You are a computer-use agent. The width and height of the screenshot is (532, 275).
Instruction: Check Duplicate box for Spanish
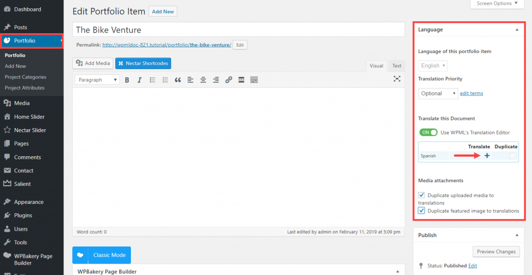click(x=513, y=156)
